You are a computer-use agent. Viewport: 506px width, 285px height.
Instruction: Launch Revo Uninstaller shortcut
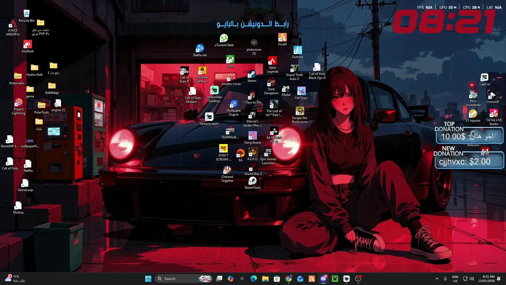(x=473, y=99)
